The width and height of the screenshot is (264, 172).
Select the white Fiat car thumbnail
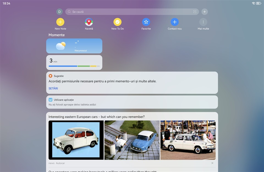click(76, 140)
